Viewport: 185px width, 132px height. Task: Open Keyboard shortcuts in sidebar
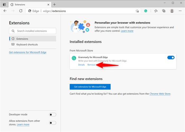tap(33, 45)
